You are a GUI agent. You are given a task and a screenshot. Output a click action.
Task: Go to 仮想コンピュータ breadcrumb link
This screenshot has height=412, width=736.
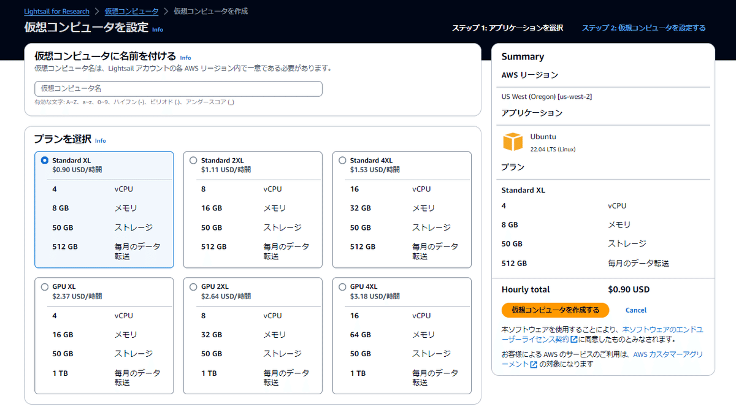(131, 11)
